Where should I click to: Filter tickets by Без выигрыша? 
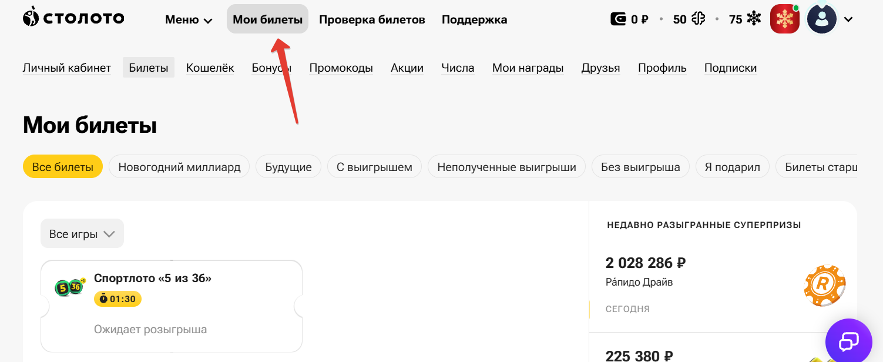[640, 166]
